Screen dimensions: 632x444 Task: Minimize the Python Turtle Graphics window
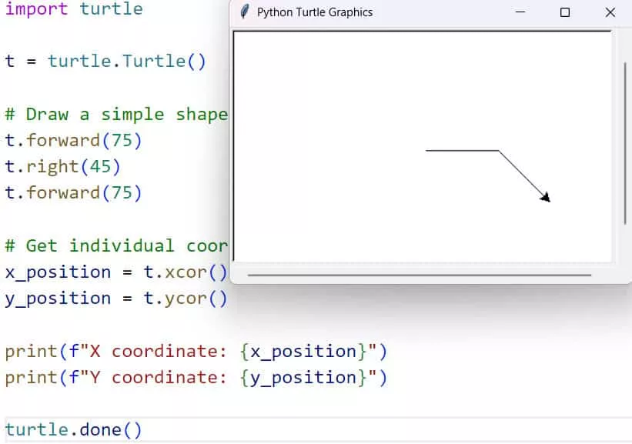pyautogui.click(x=520, y=12)
